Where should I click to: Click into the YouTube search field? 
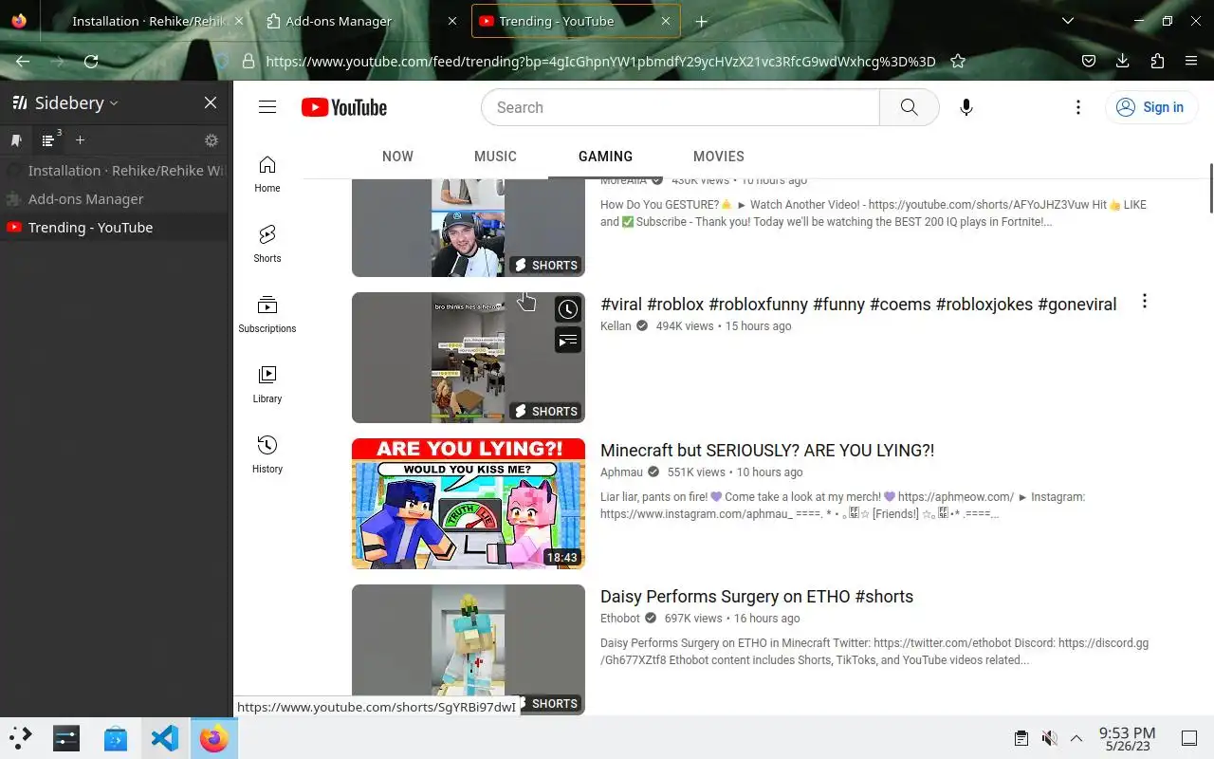tap(680, 107)
